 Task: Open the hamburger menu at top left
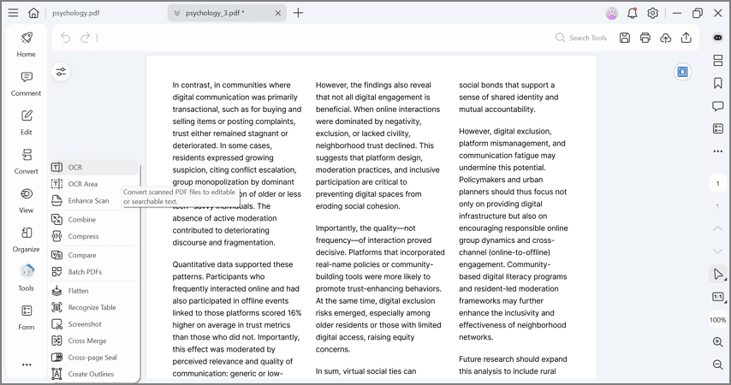point(13,13)
